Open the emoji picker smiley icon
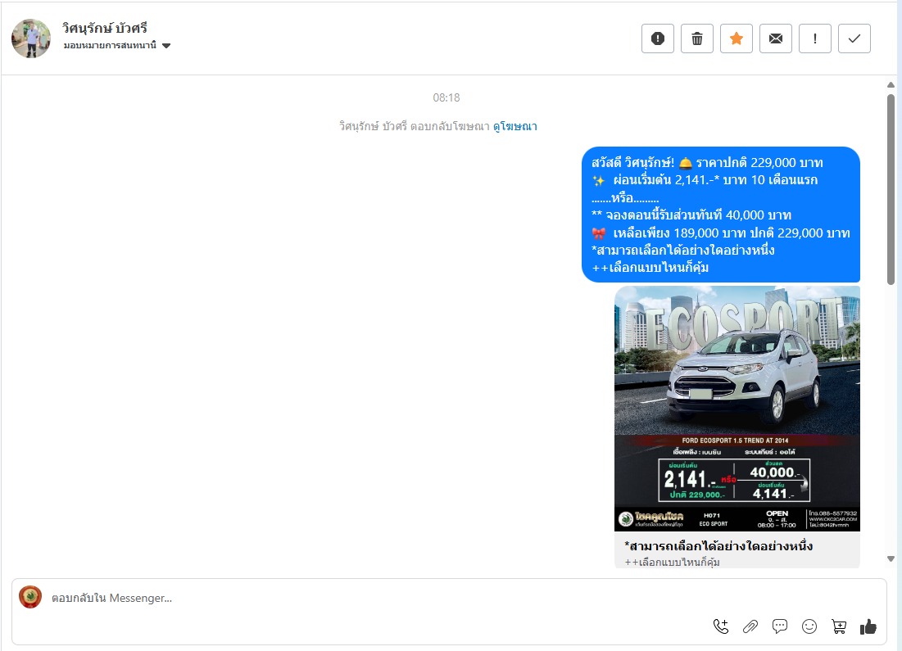The image size is (902, 651). pyautogui.click(x=809, y=626)
